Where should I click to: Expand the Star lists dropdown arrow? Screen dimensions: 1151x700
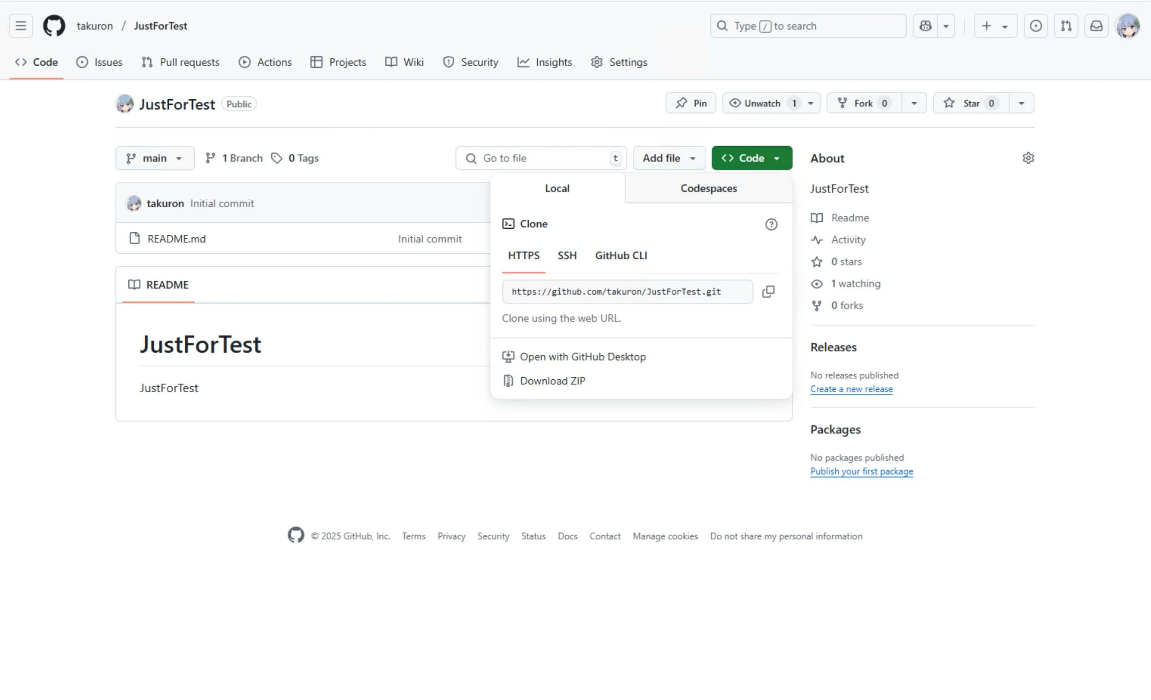tap(1021, 103)
